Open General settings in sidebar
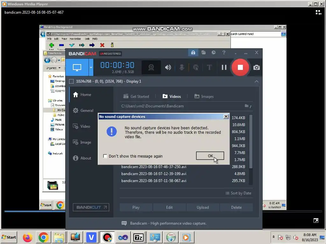Viewport: 326px width, 244px height. 83,110
